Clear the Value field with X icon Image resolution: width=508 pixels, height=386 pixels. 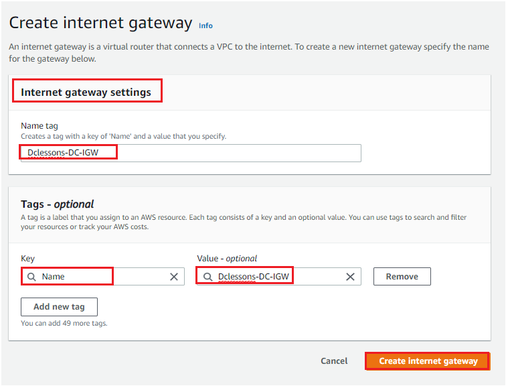tap(350, 277)
